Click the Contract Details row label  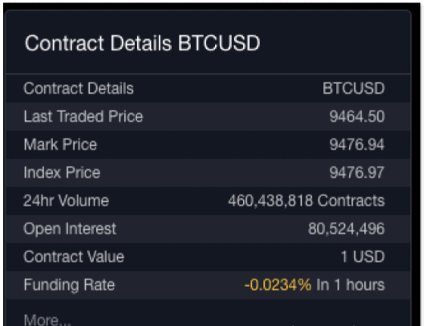pos(79,88)
